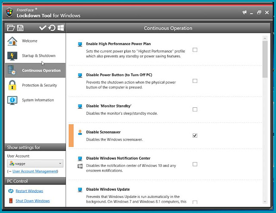Viewport: 276px width, 213px height.
Task: Go to the Welcome section
Action: click(x=35, y=41)
